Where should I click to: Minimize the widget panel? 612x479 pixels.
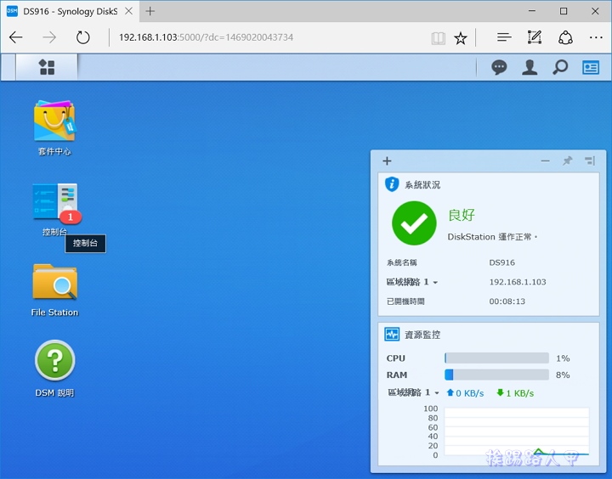(546, 161)
